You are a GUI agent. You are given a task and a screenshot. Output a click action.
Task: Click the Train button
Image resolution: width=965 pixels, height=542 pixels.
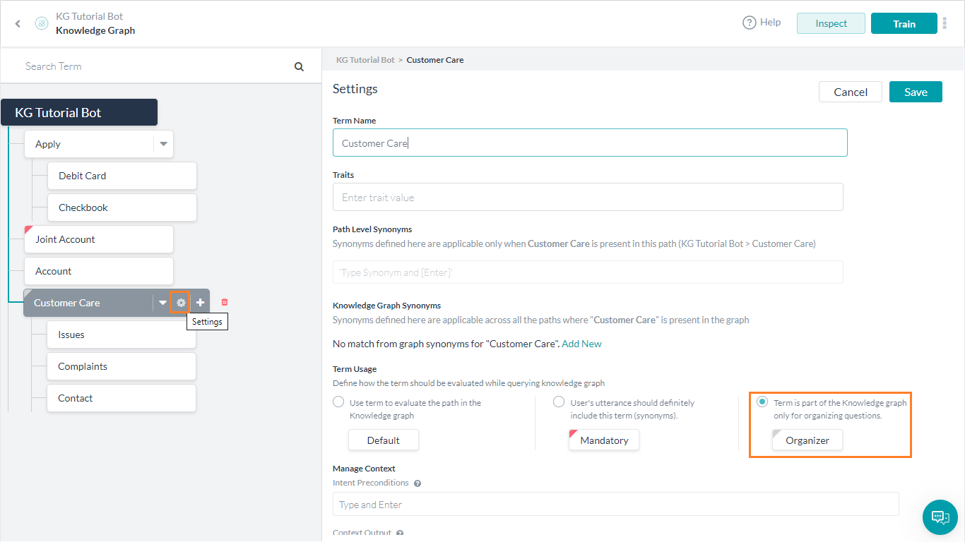904,23
